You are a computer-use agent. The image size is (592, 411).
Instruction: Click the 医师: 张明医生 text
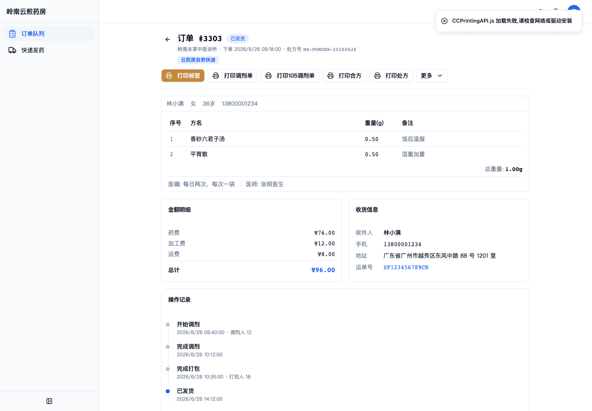(x=265, y=184)
